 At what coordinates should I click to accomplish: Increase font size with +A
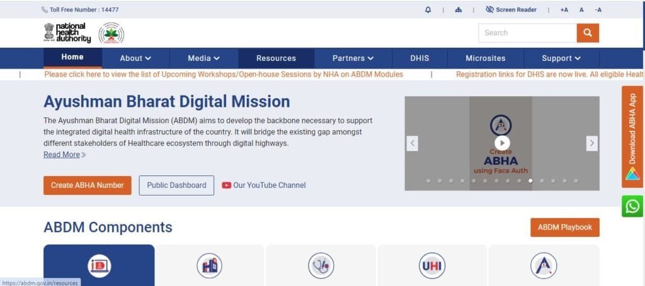click(564, 10)
